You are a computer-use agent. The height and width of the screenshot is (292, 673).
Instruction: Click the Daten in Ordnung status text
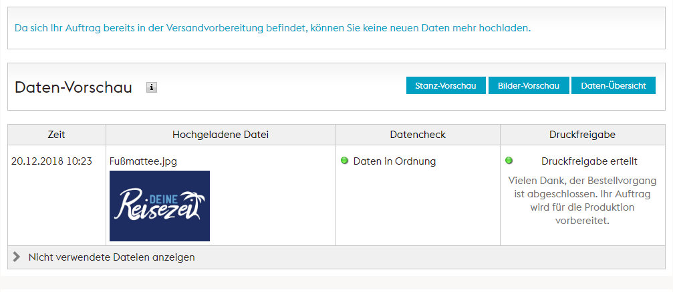click(394, 161)
